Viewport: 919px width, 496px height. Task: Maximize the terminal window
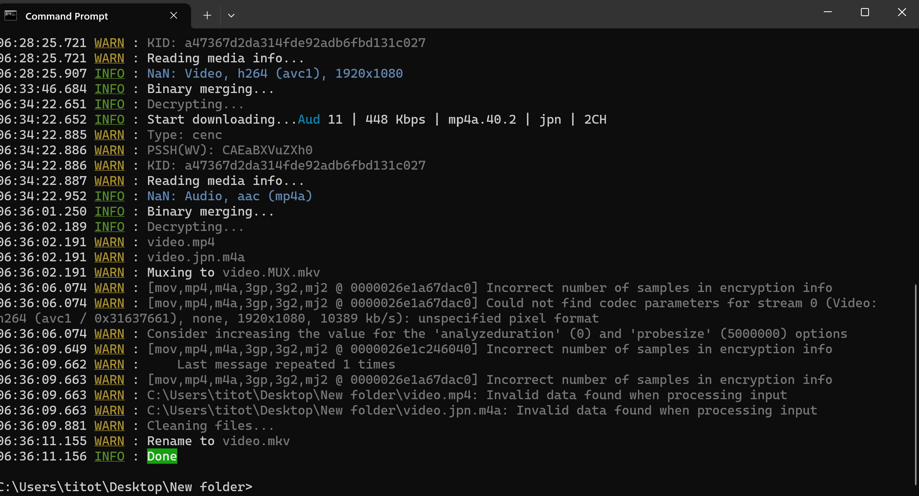coord(865,12)
